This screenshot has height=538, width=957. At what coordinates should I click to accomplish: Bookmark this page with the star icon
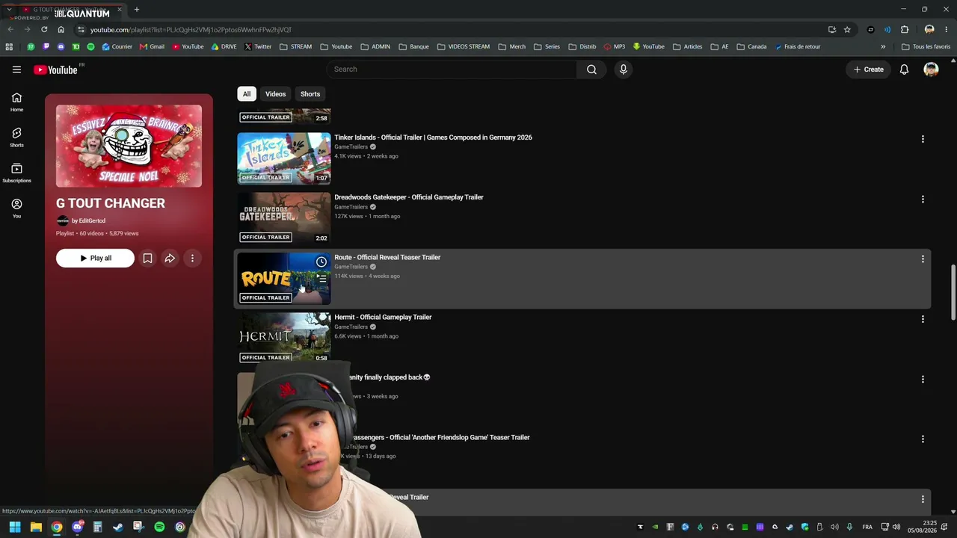[847, 30]
